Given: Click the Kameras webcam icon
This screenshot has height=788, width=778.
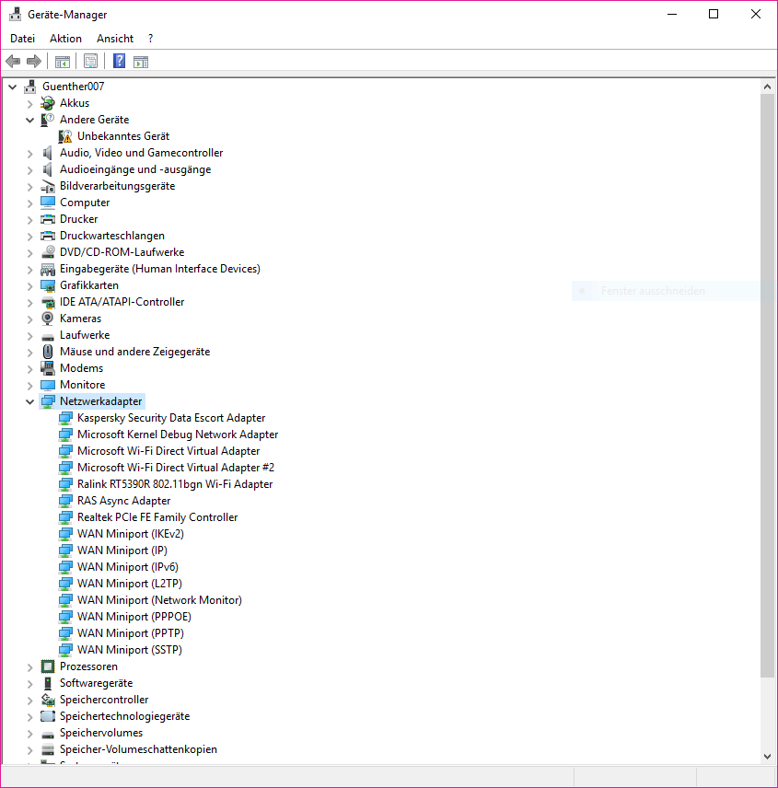Looking at the screenshot, I should pos(48,319).
